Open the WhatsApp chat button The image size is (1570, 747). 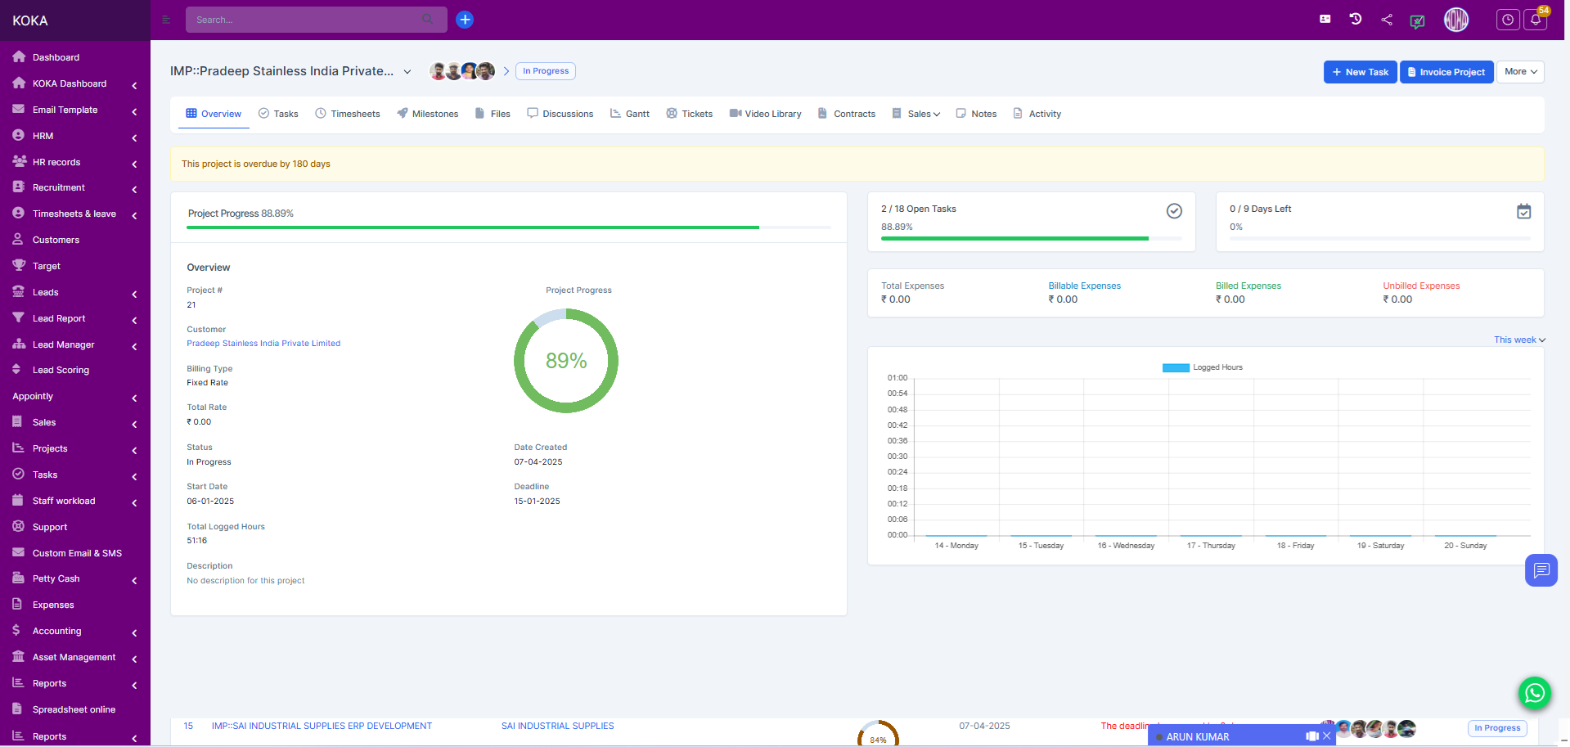click(1534, 693)
